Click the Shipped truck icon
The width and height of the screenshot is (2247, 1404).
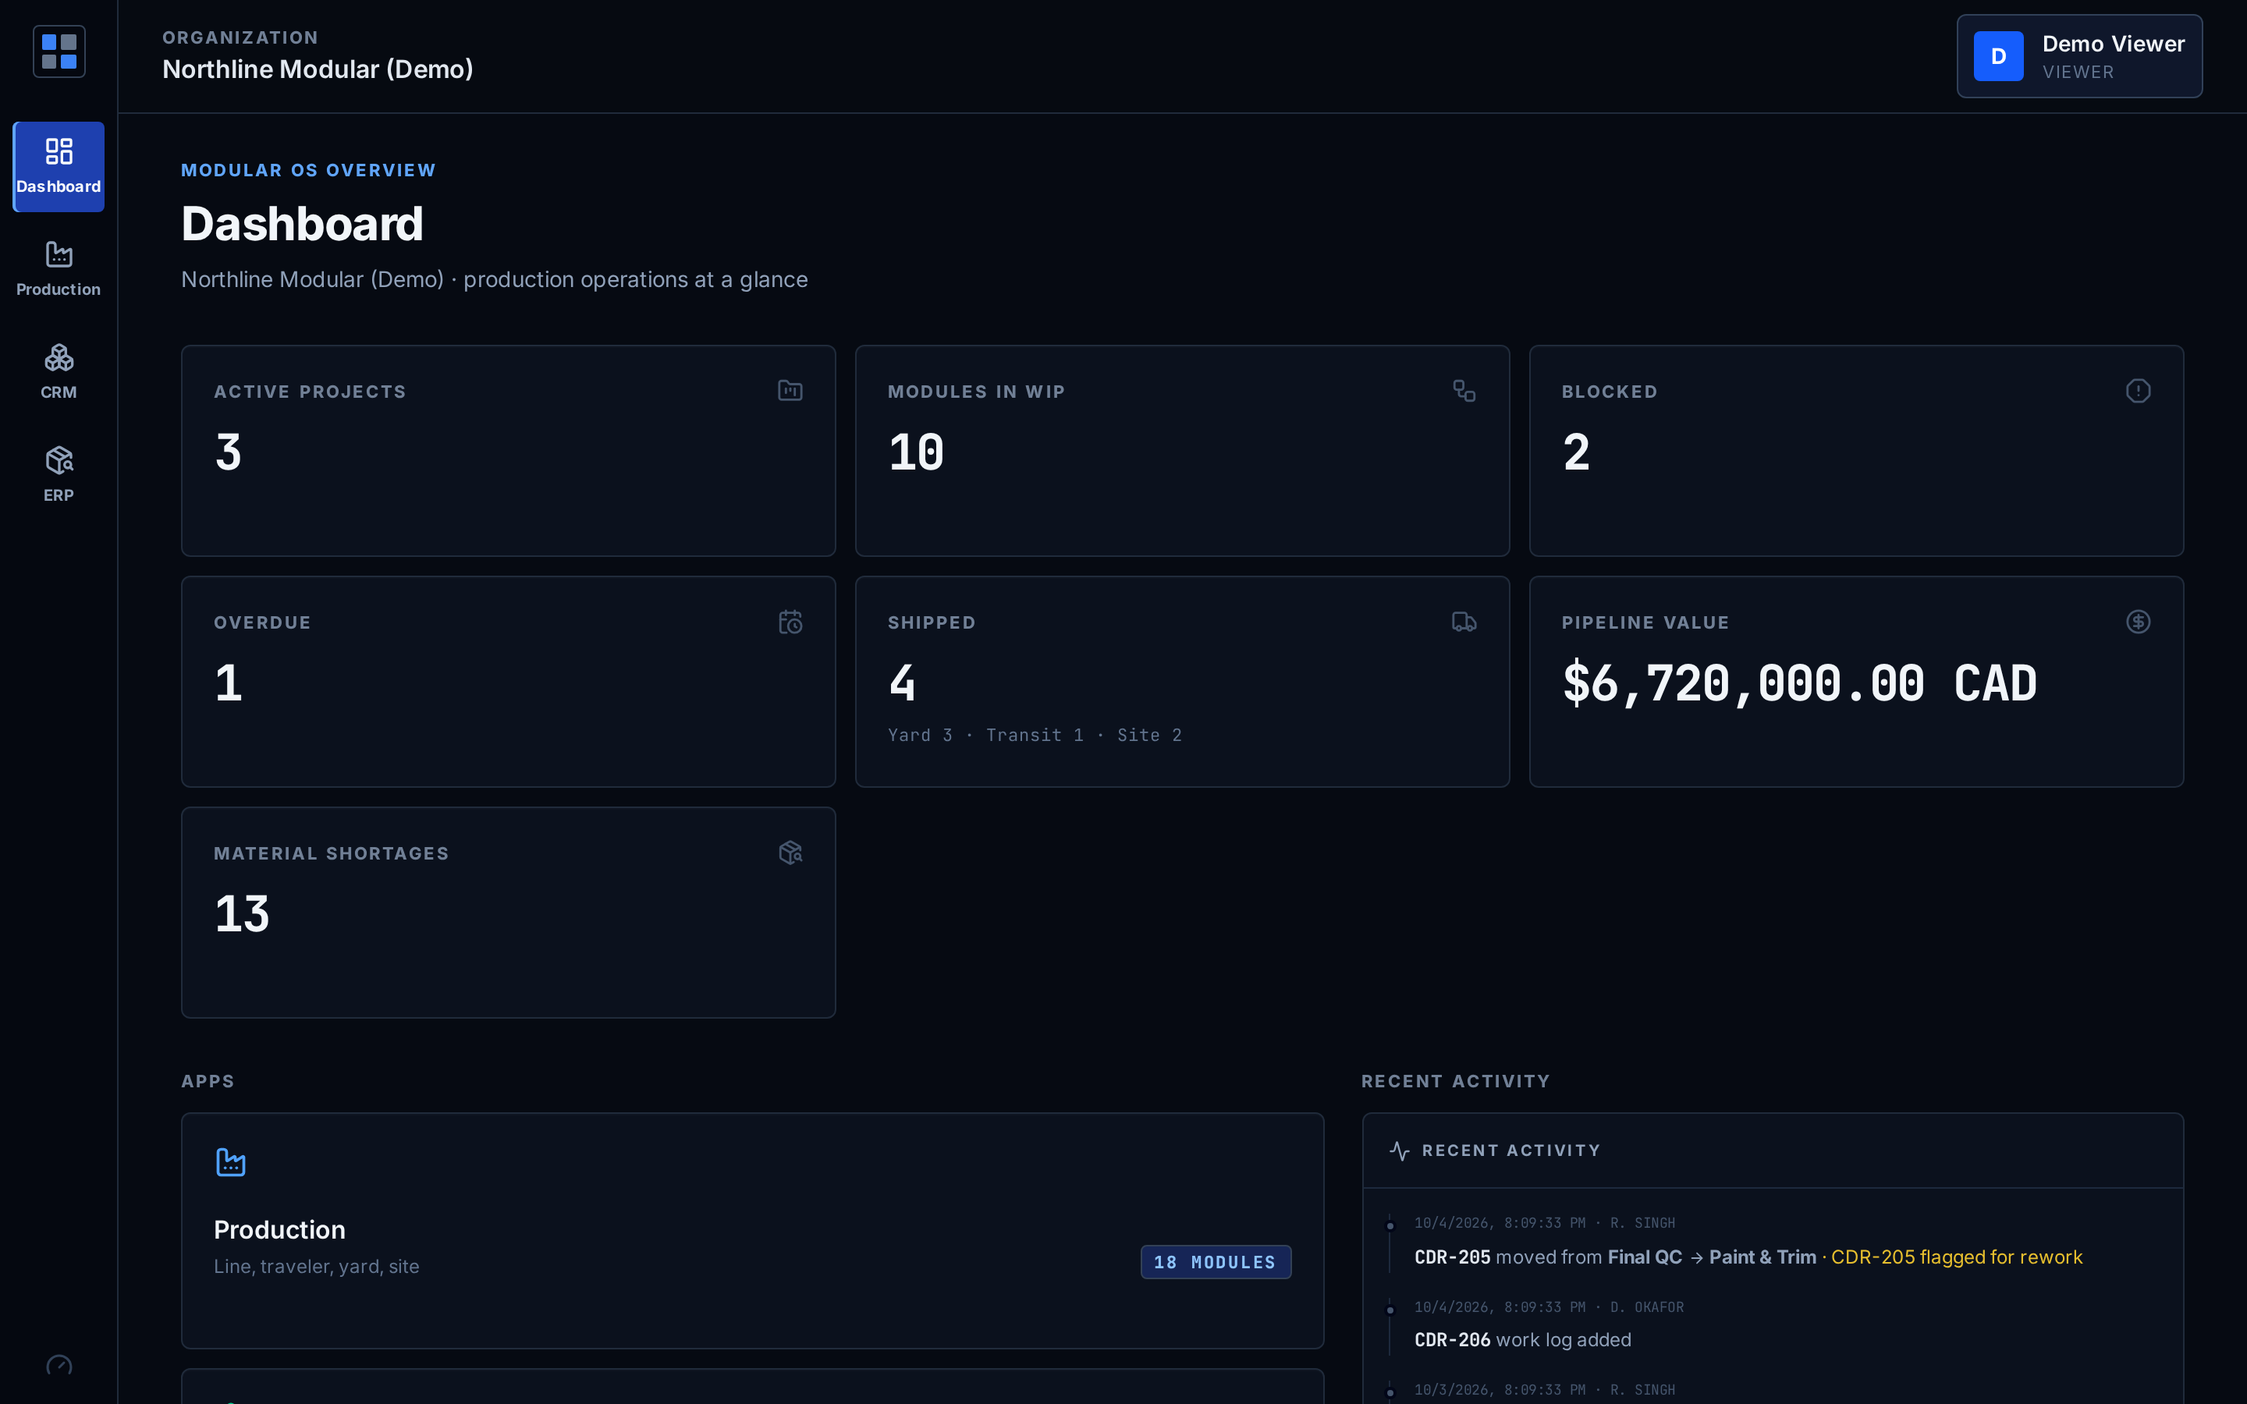[1464, 621]
